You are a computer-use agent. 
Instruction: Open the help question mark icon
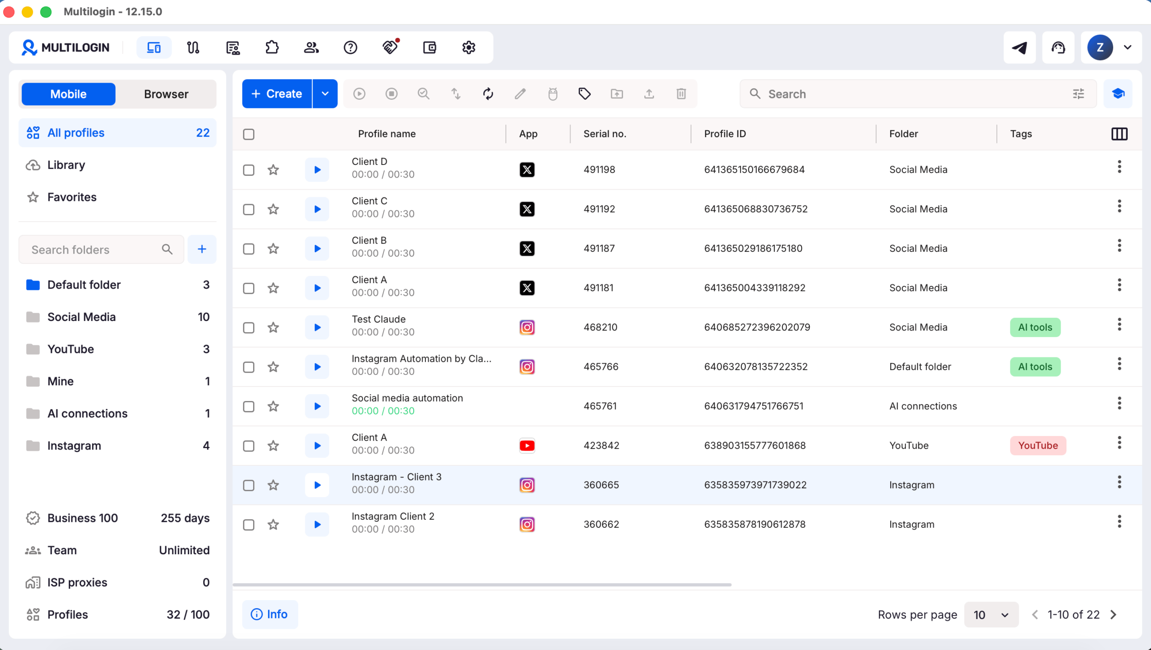click(x=350, y=47)
